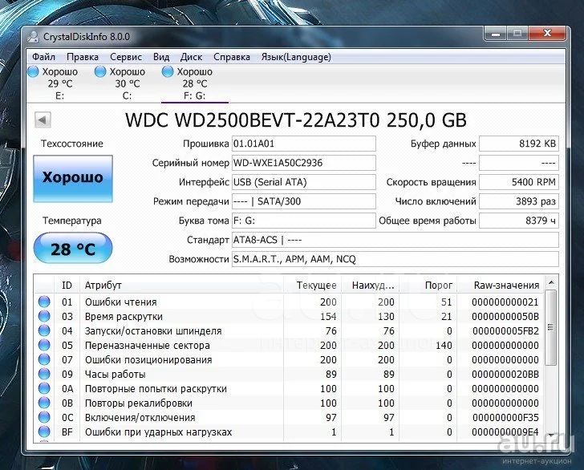
Task: Click the blue Хорошо health status button
Action: click(73, 179)
